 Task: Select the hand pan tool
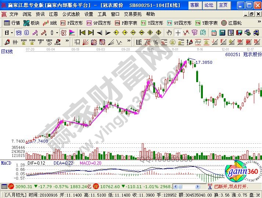coord(169,33)
